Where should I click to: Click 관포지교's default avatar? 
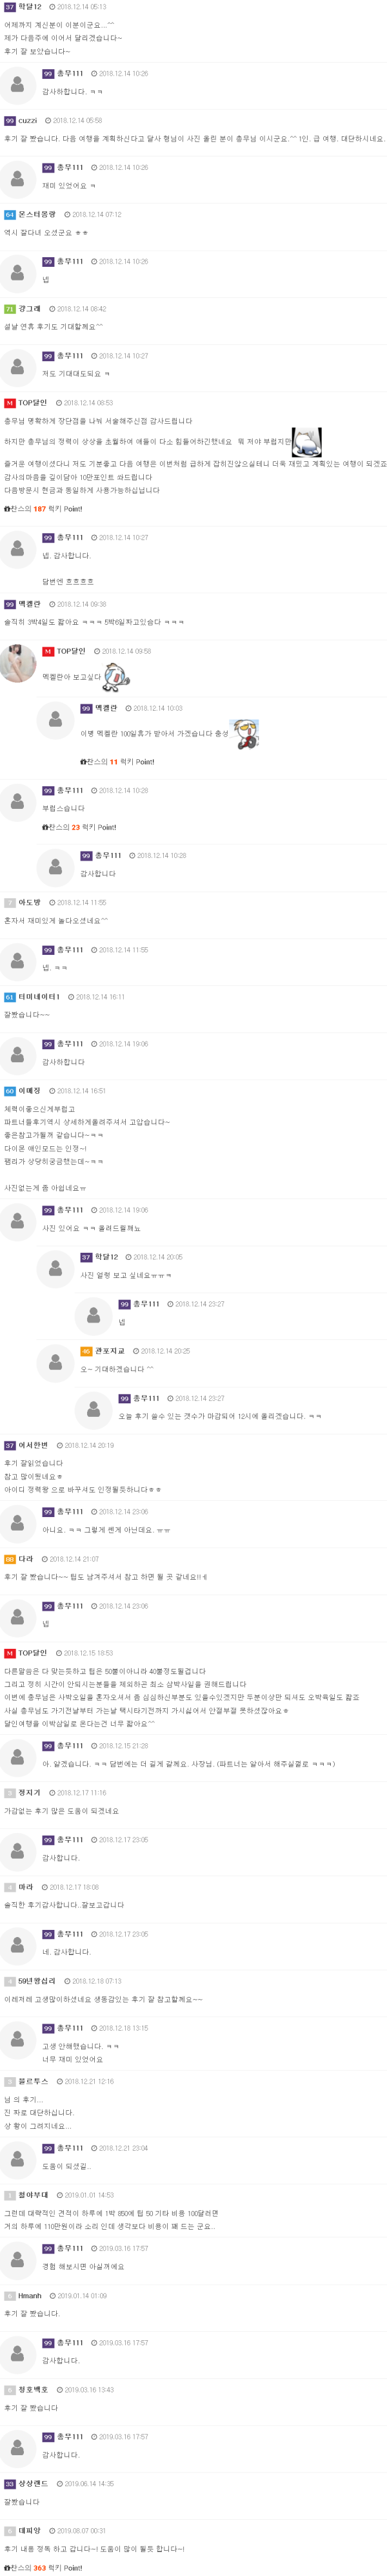(x=55, y=1362)
